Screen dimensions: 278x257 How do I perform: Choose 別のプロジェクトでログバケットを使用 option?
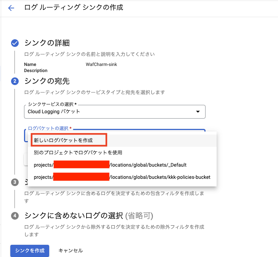click(78, 153)
